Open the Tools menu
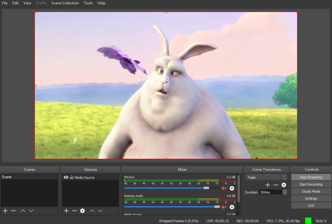 tap(88, 3)
